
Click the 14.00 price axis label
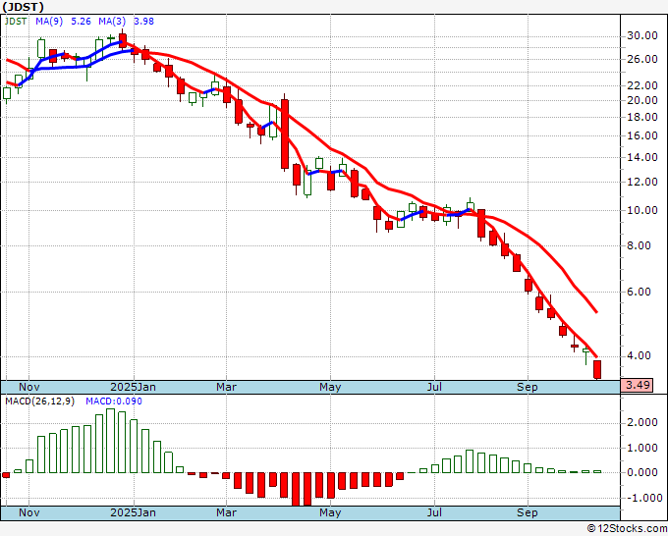642,157
